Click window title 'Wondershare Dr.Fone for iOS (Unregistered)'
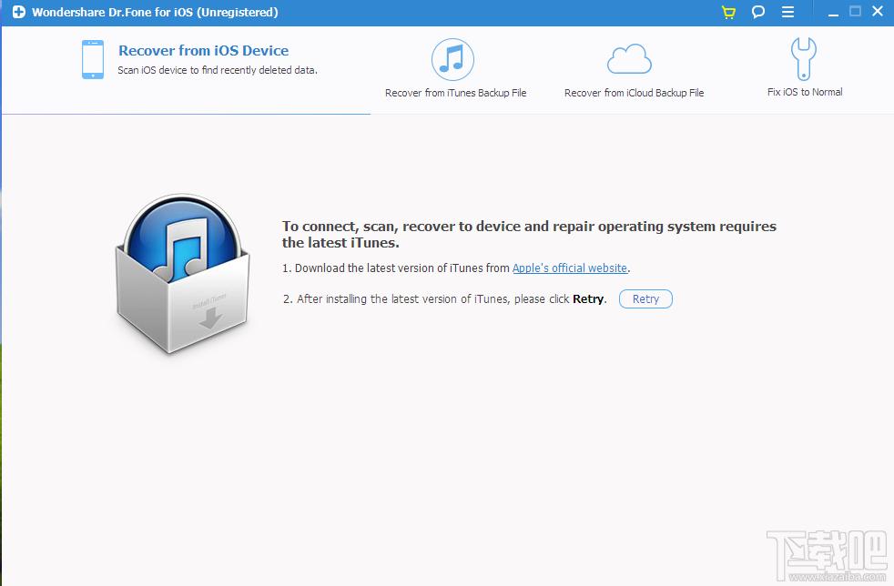Screen dimensions: 894x586 click(x=155, y=12)
